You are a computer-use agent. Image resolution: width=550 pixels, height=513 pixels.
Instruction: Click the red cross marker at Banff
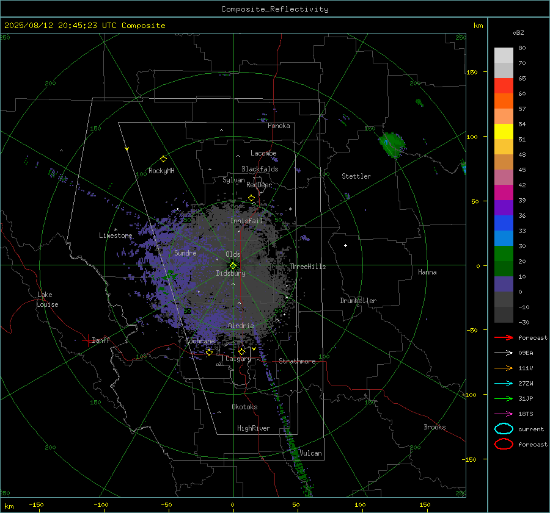pyautogui.click(x=87, y=340)
